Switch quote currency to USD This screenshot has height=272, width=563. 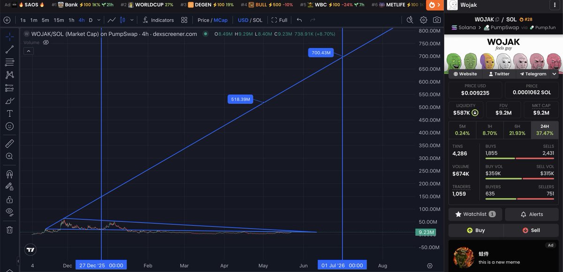pos(243,20)
